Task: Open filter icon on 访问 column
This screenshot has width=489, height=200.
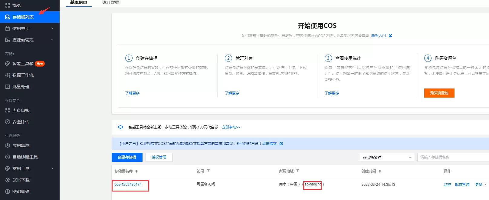Action: (x=208, y=171)
